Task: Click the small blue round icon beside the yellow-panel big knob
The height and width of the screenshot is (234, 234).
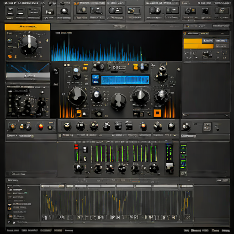Action: [10, 41]
